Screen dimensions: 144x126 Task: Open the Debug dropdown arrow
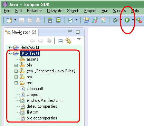[121, 20]
